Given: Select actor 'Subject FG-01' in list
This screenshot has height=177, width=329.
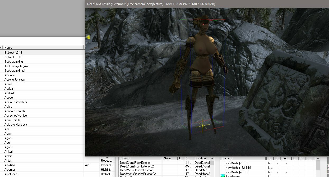Looking at the screenshot, I should (x=13, y=57).
